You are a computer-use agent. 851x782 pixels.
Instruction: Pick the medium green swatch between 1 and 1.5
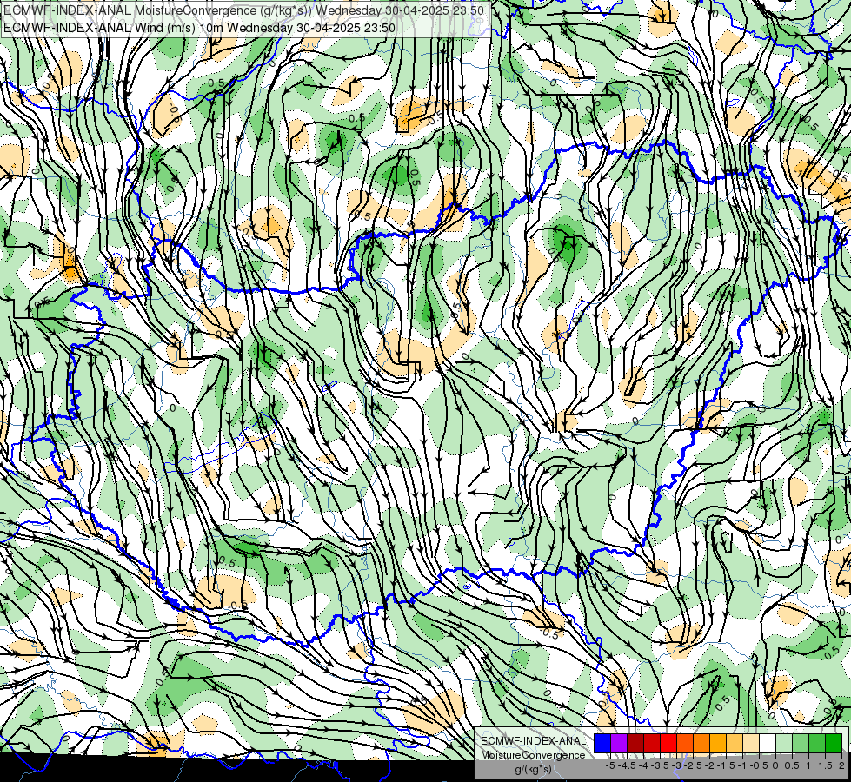[x=817, y=743]
